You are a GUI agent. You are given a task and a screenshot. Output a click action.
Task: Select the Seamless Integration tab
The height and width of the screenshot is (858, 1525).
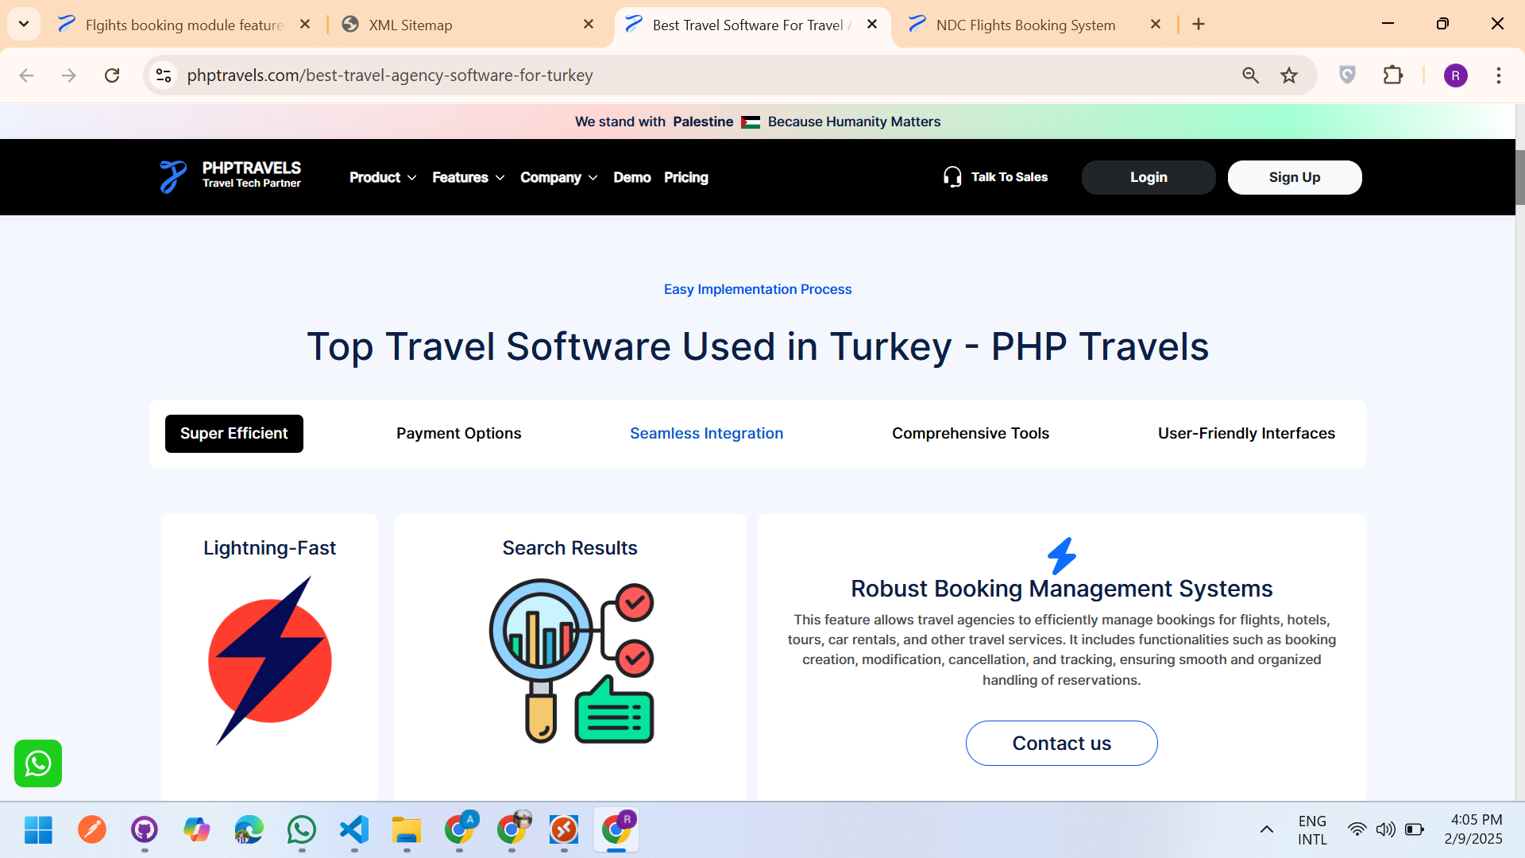coord(706,434)
